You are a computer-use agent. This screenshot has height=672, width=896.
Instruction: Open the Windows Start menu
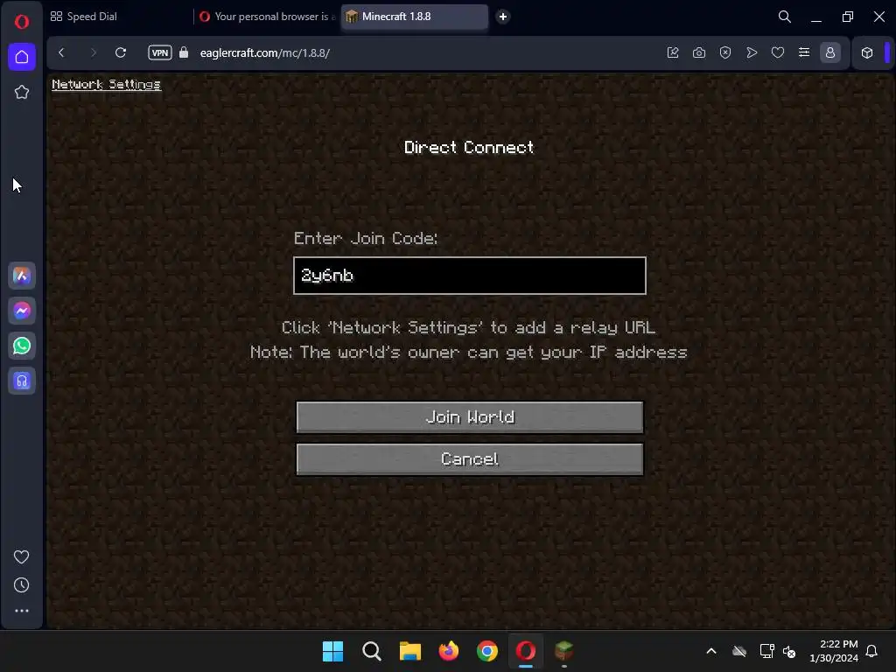(332, 651)
